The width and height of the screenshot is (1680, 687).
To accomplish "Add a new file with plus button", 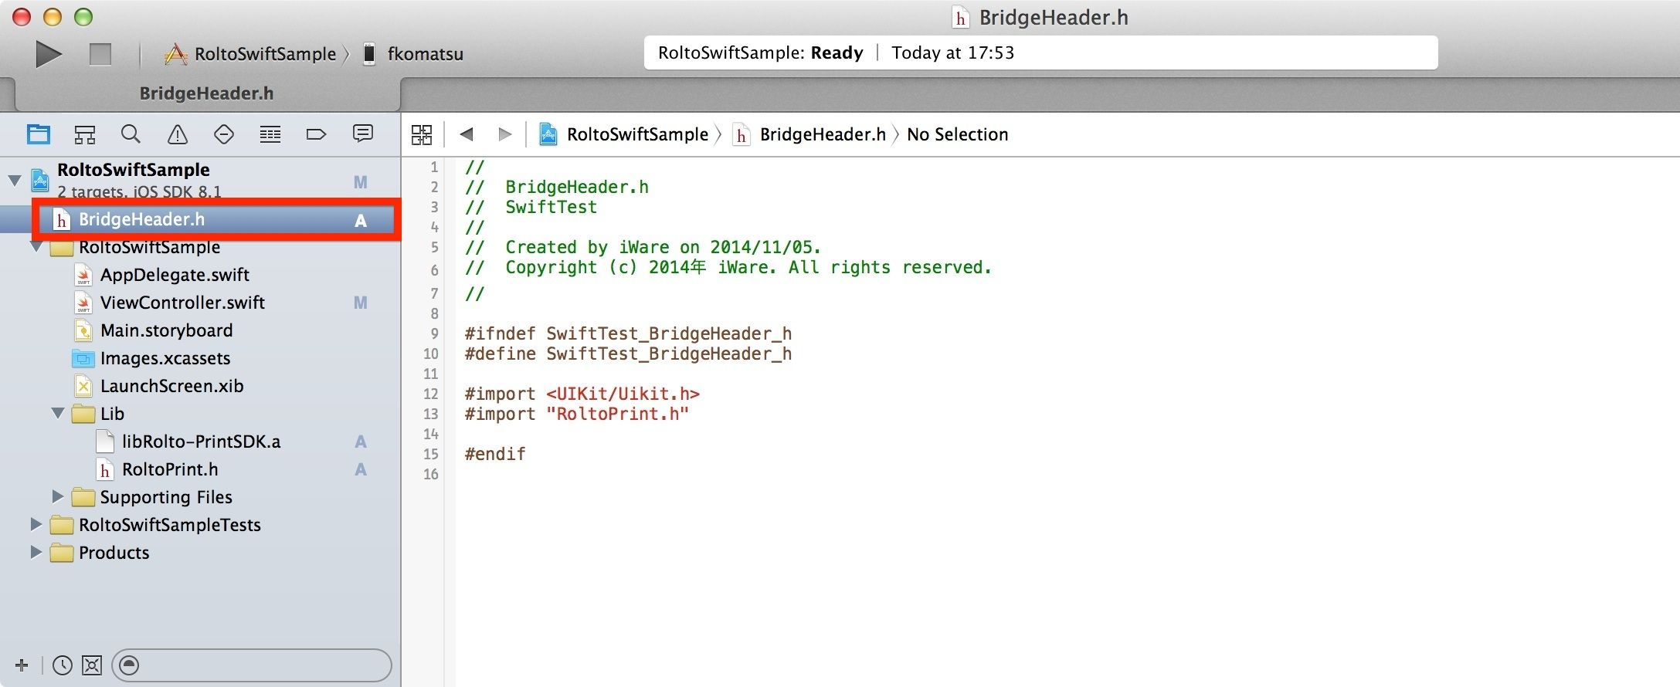I will pos(22,665).
